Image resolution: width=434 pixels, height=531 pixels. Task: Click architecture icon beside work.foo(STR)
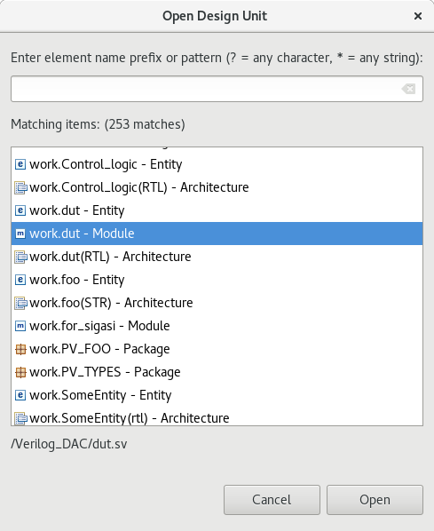click(20, 303)
